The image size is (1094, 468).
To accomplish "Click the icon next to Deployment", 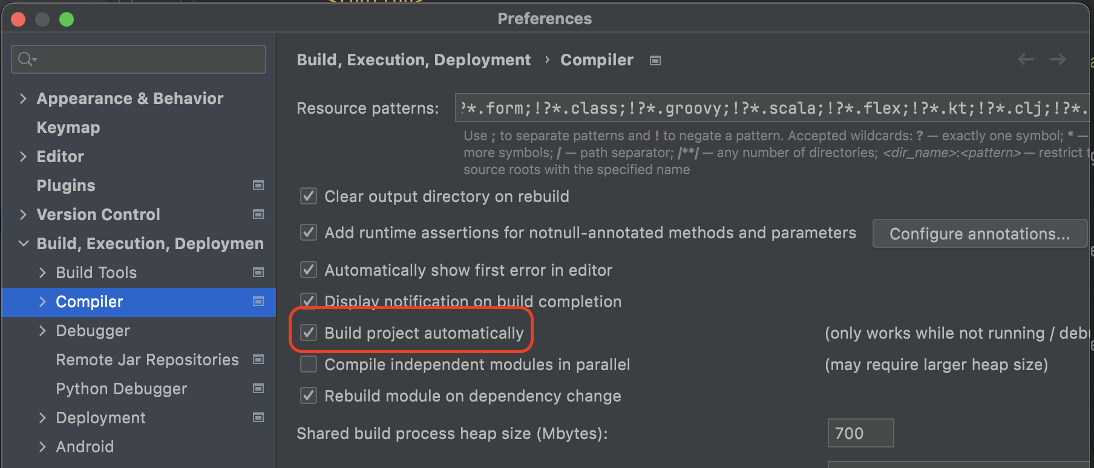I will [x=258, y=417].
